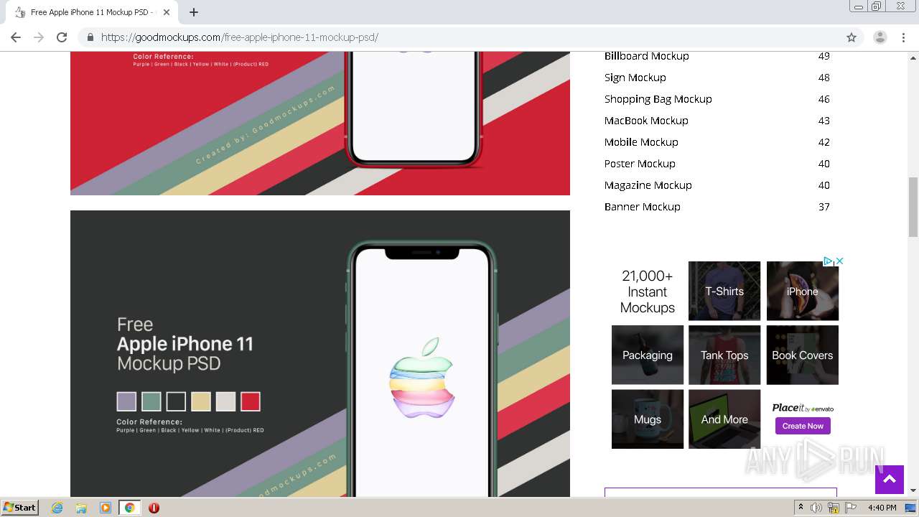
Task: Switch to the Chrome taskbar button
Action: pyautogui.click(x=129, y=508)
